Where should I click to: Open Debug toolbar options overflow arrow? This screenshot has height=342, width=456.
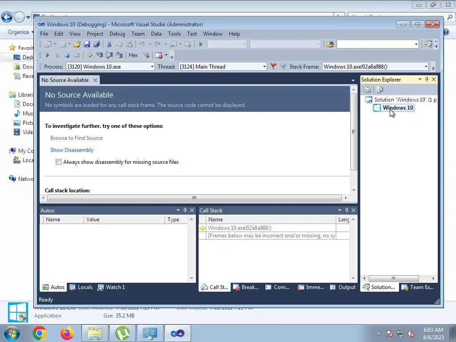171,56
